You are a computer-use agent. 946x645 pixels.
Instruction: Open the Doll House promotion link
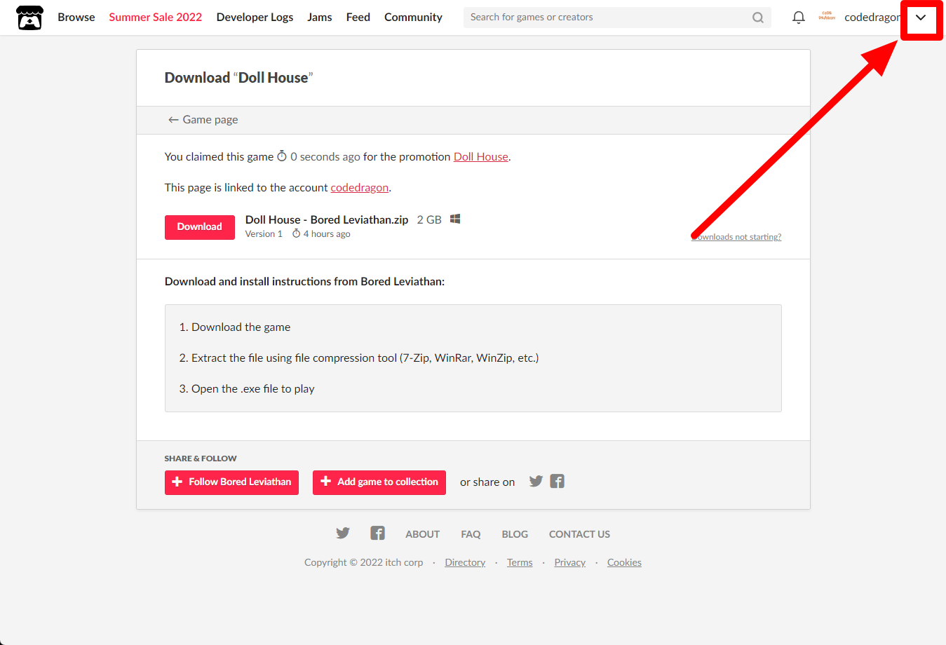481,157
